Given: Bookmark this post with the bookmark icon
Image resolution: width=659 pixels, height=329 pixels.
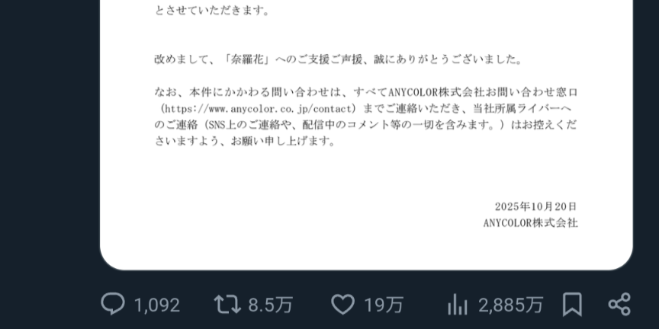Looking at the screenshot, I should pyautogui.click(x=572, y=304).
